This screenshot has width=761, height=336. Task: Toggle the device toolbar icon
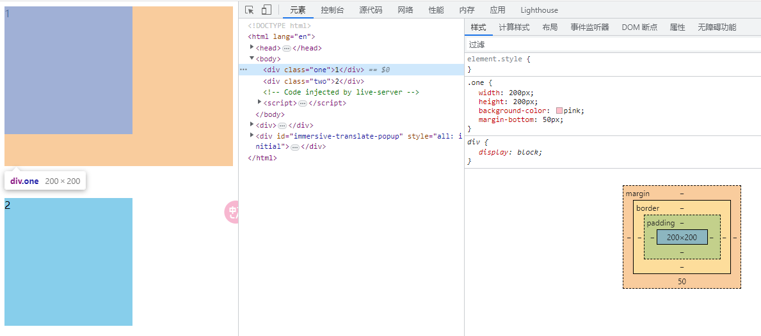tap(266, 10)
